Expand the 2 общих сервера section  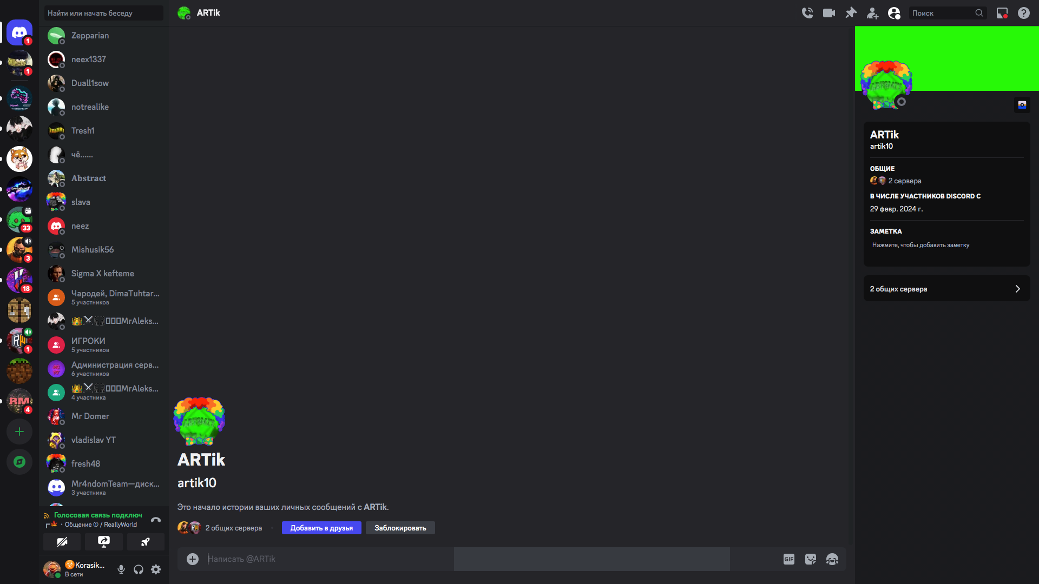tap(946, 289)
